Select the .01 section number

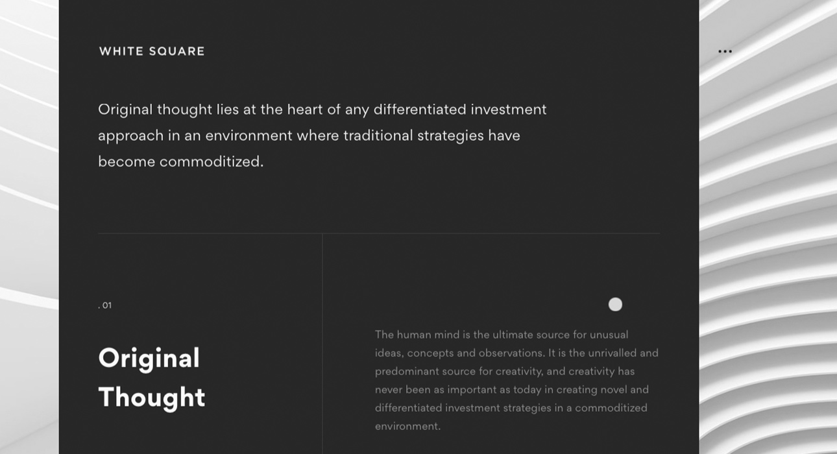pos(105,305)
